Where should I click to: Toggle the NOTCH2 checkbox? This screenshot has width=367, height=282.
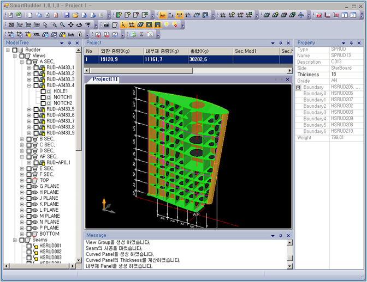pos(43,103)
